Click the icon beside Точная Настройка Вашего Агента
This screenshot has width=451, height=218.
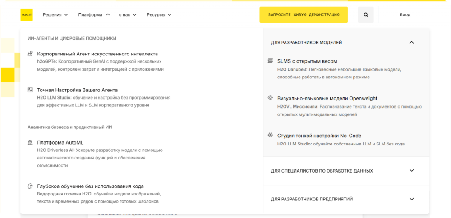click(x=30, y=90)
